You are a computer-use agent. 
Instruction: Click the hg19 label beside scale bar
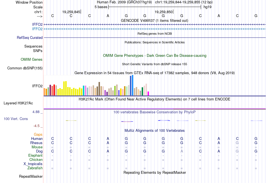[x=207, y=7]
